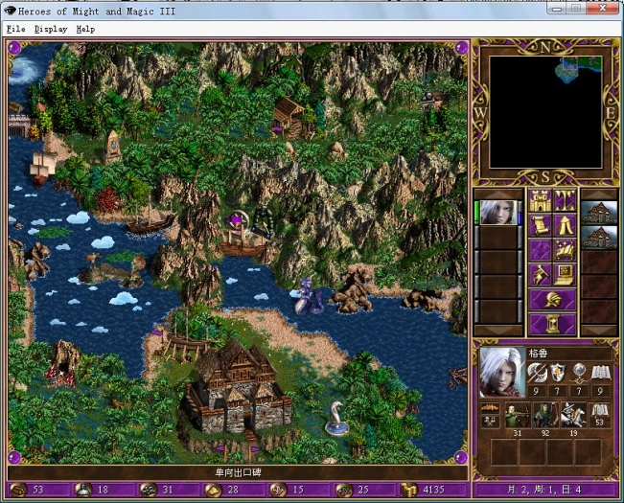The width and height of the screenshot is (624, 503).
Task: Click the one-way exit monolith gate
Action: coord(264,221)
